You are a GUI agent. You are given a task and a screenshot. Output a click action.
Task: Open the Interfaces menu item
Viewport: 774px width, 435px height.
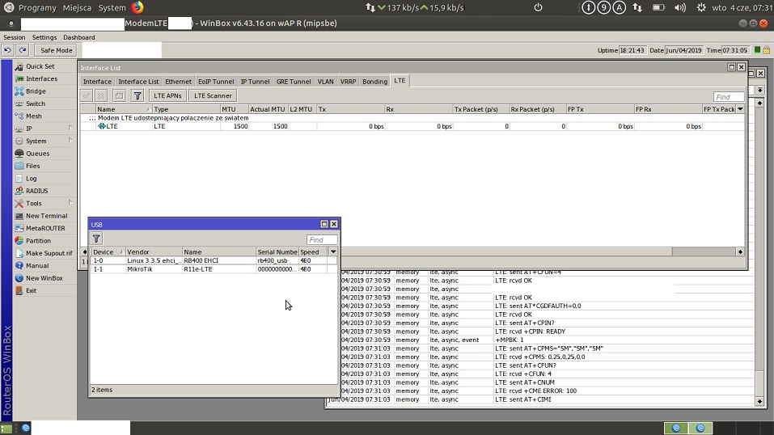(x=41, y=78)
